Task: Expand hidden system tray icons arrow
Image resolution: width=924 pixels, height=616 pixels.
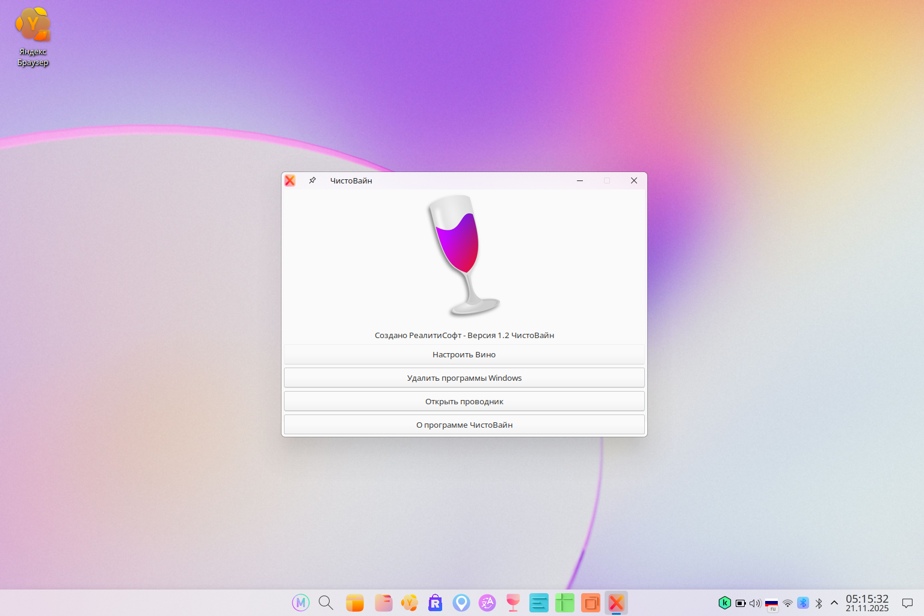Action: click(x=834, y=603)
